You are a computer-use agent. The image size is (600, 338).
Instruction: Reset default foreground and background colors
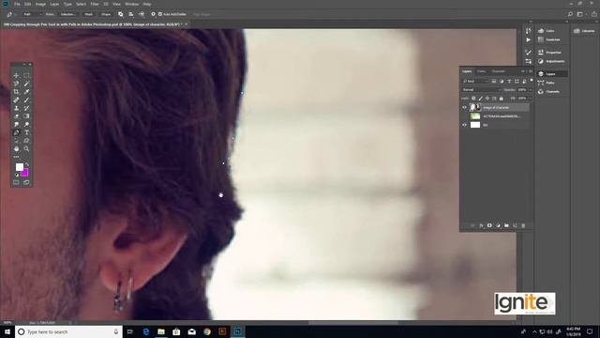[17, 175]
